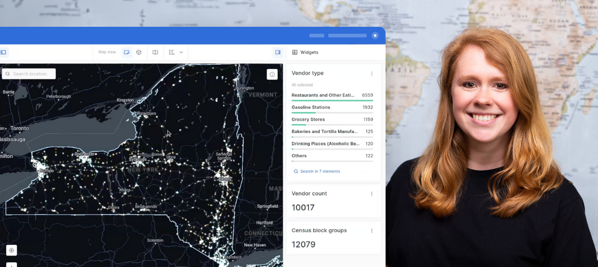Filter by Gasoline Stations category
This screenshot has width=598, height=267.
pyautogui.click(x=311, y=107)
